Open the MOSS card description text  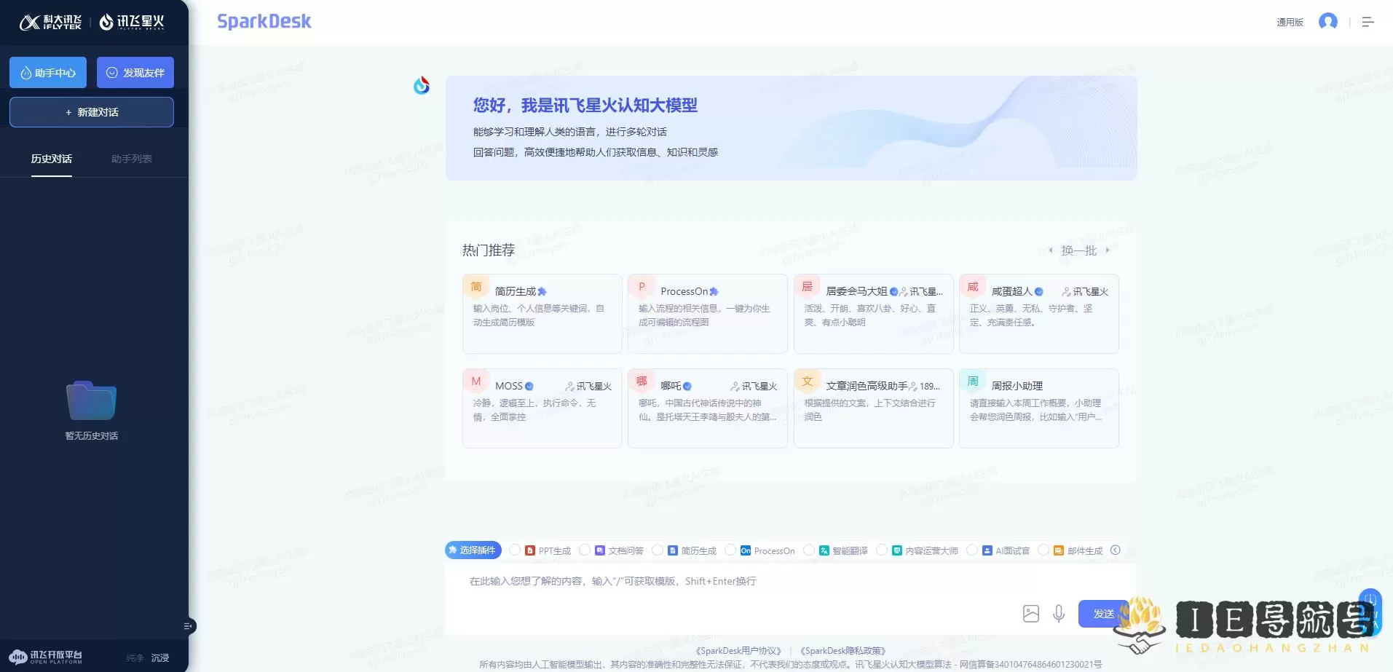tap(534, 410)
